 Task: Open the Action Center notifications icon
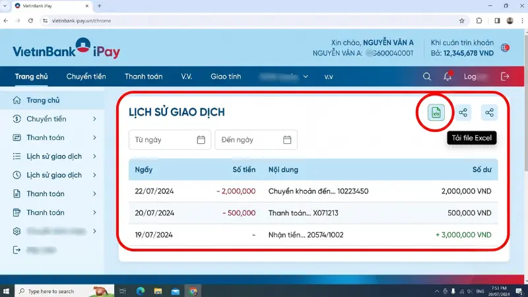(519, 291)
